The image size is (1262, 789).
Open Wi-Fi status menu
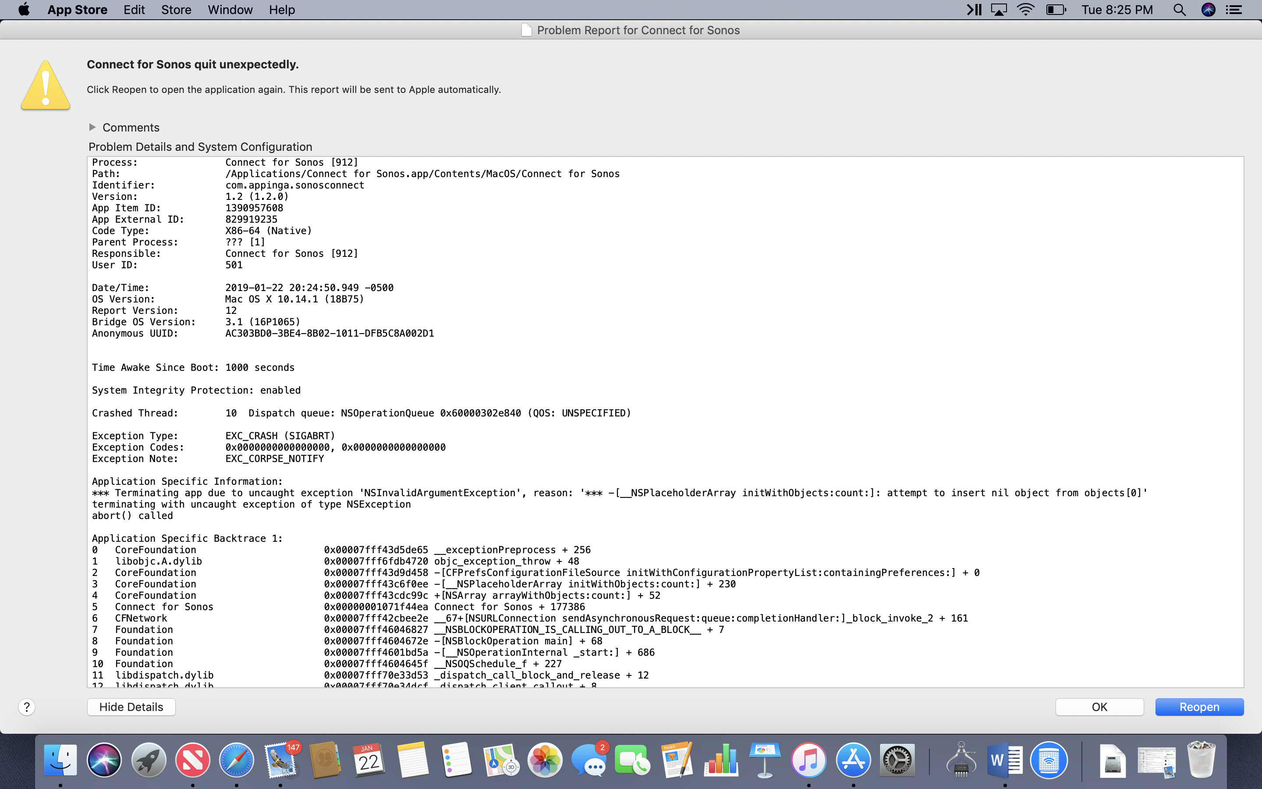click(x=1026, y=9)
